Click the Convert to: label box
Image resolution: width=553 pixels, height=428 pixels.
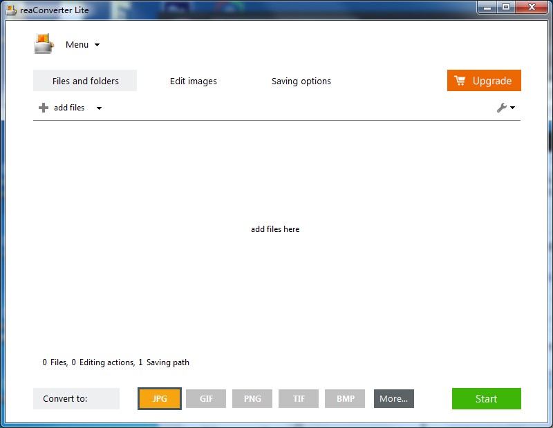tap(76, 399)
